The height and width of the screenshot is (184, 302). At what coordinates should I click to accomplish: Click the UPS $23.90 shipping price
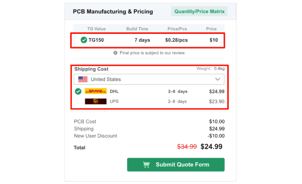(x=217, y=101)
